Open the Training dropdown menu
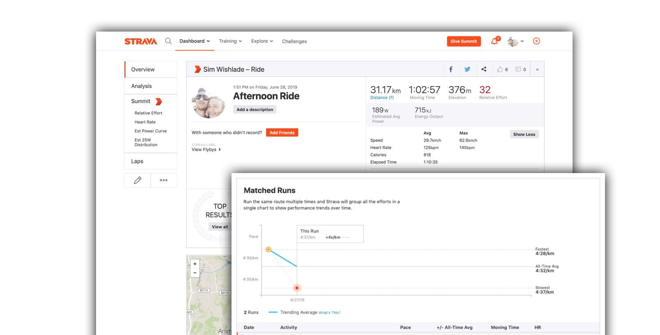This screenshot has width=660, height=335. point(230,41)
